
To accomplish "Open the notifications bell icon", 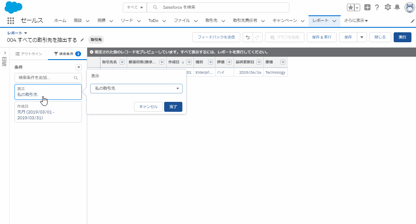I will (x=397, y=7).
